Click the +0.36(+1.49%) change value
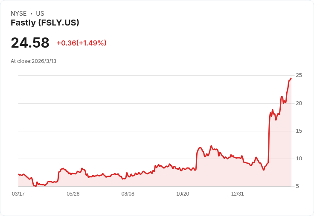314x216 pixels. pos(81,43)
